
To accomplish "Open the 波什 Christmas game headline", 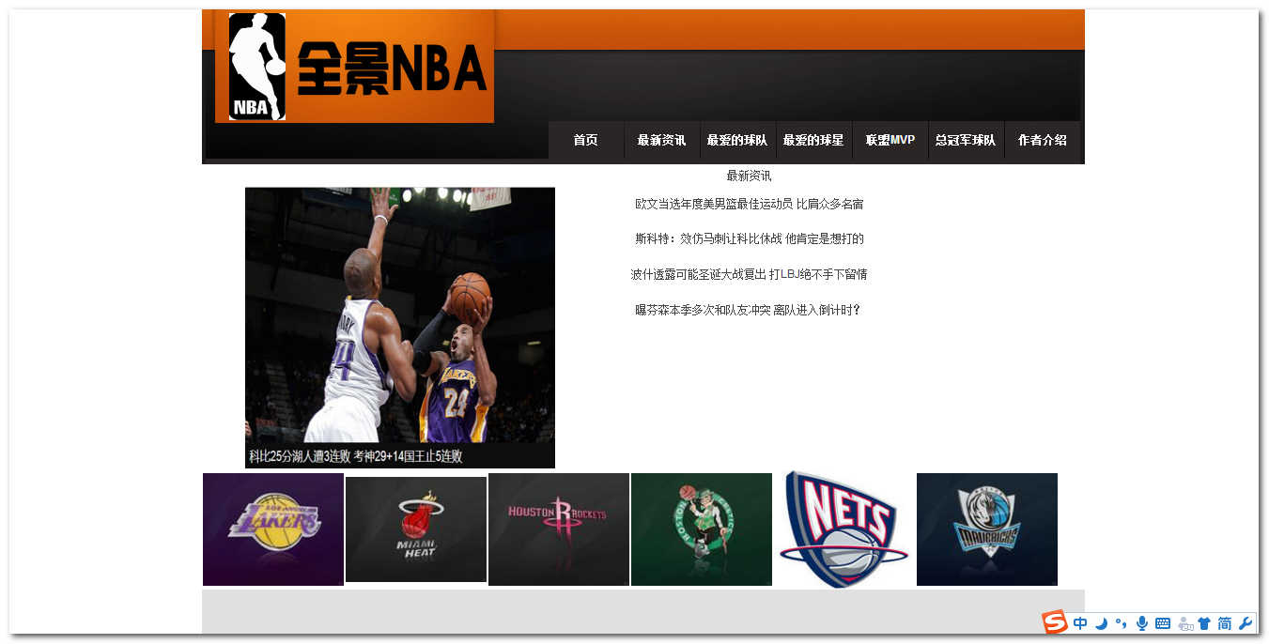I will [749, 274].
